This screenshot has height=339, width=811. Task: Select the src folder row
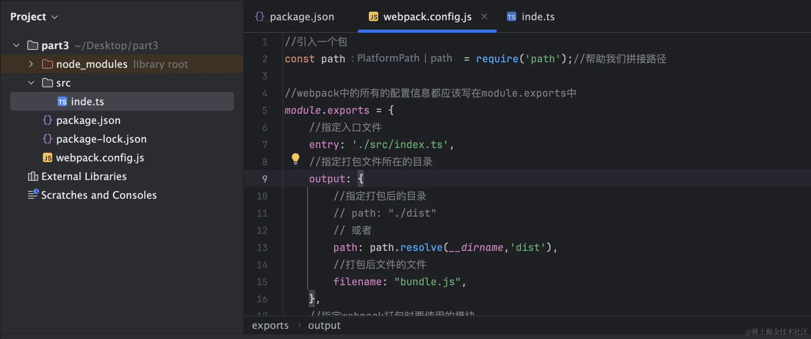[122, 83]
